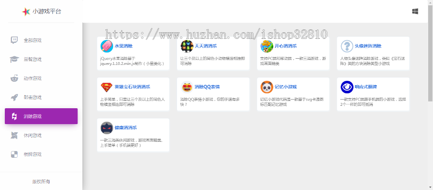Click the 健康消消乐 dark mask icon
Screen dimensions: 433x190
click(107, 128)
